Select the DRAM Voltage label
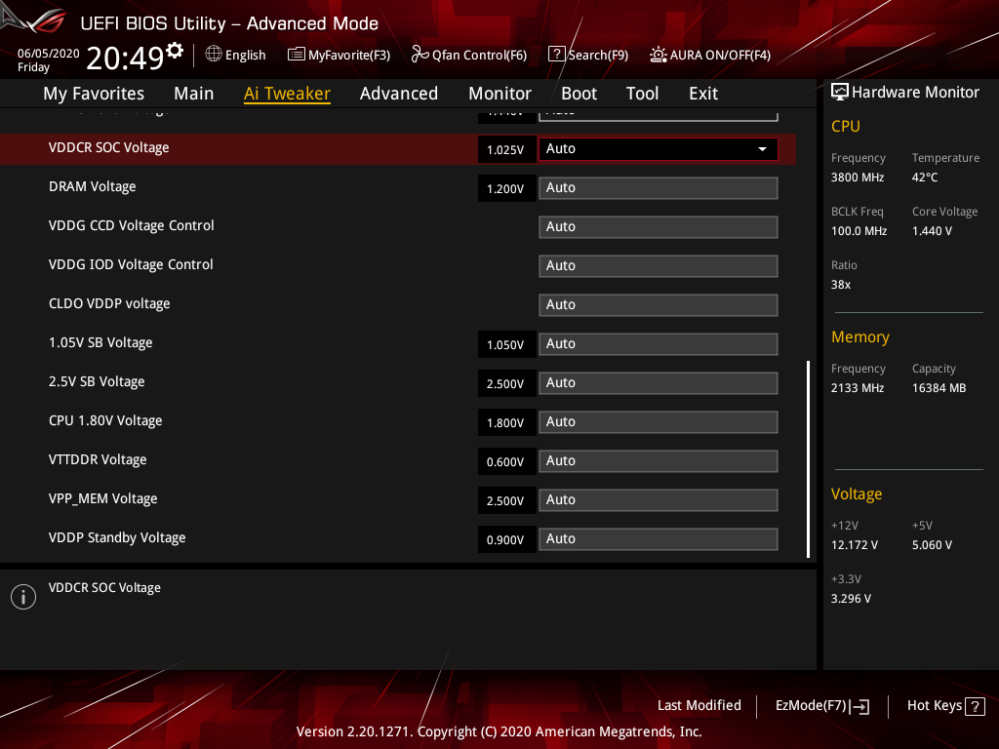Screen dimensions: 999x749 92,186
